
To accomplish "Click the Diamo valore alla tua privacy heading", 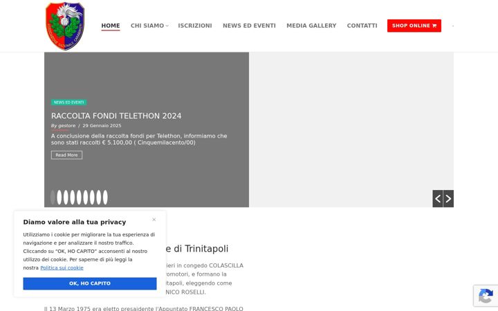I will tap(75, 222).
